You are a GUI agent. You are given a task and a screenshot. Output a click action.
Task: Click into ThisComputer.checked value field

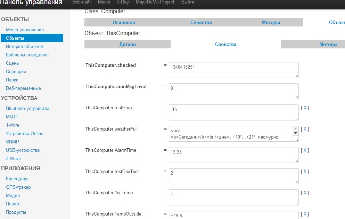[233, 70]
